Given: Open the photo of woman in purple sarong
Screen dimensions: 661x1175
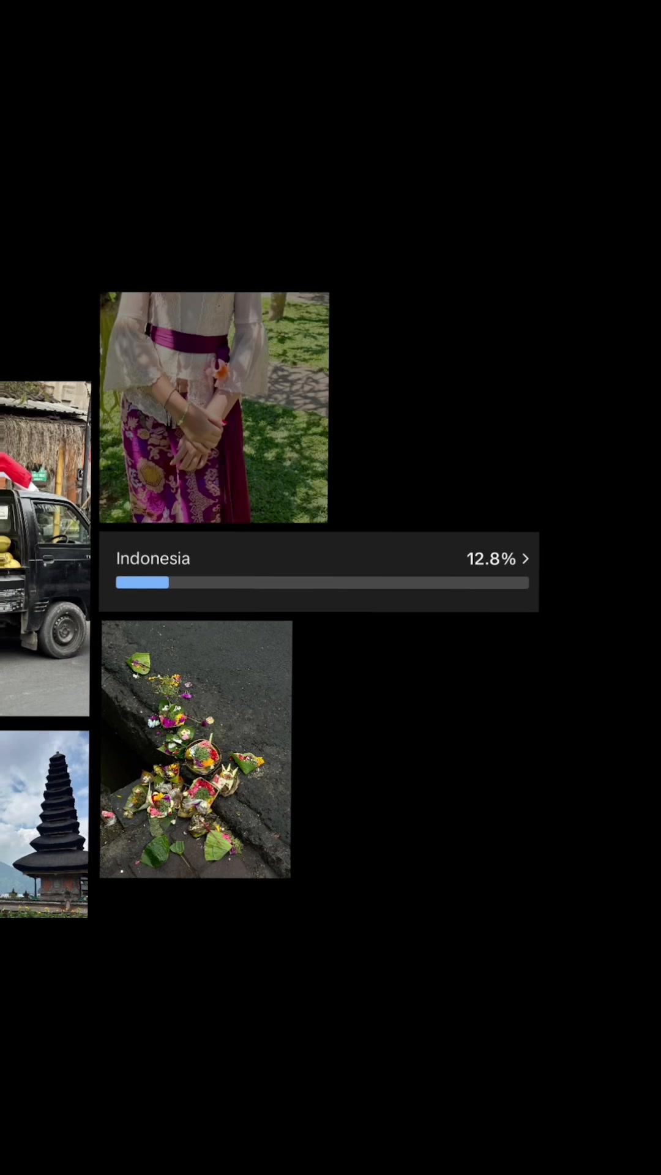Looking at the screenshot, I should 214,408.
